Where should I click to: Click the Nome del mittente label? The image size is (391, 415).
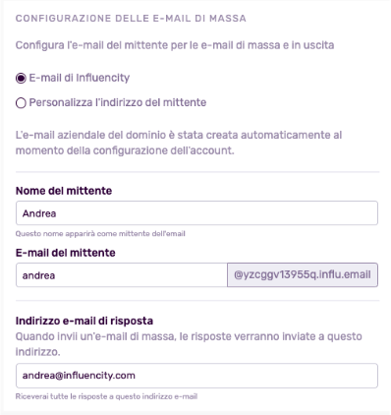click(64, 191)
